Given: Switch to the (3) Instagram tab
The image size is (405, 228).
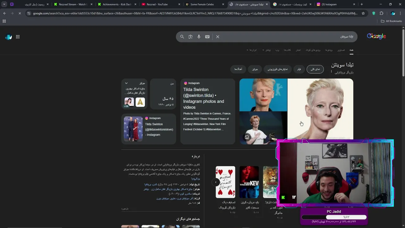Looking at the screenshot, I should (x=336, y=4).
